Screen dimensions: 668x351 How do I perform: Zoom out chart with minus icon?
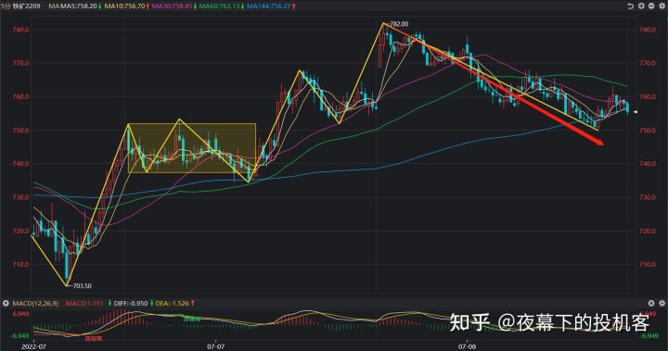(x=651, y=6)
